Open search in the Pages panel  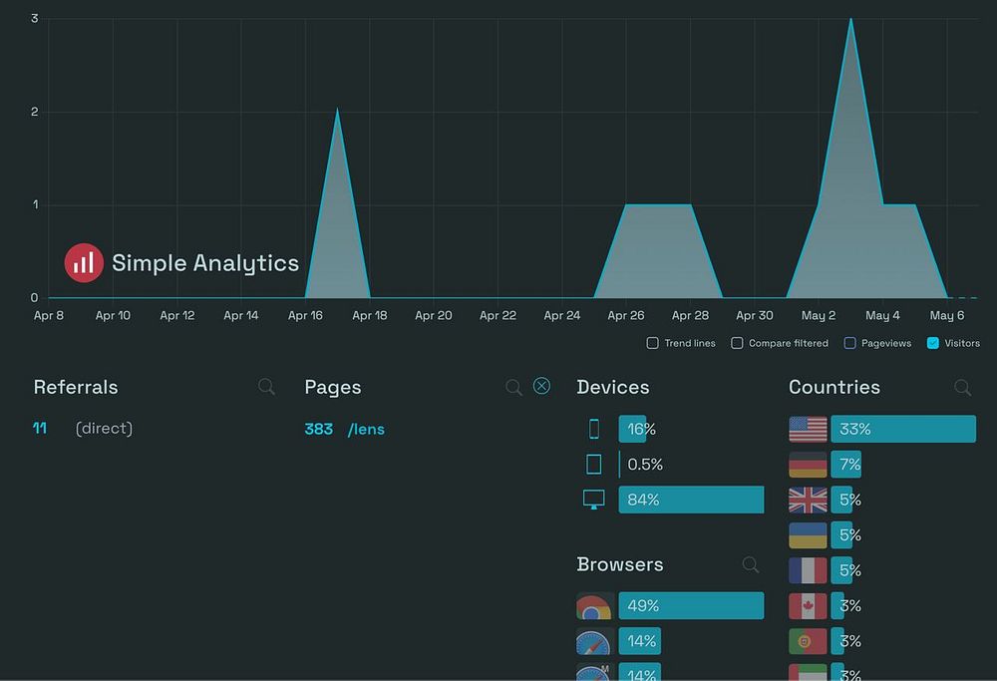tap(513, 387)
